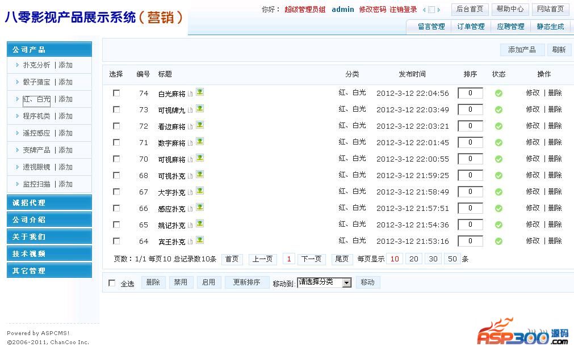Viewport: 574px width, 347px height.
Task: Click the image icon next to 宾王扑克
Action: point(200,240)
